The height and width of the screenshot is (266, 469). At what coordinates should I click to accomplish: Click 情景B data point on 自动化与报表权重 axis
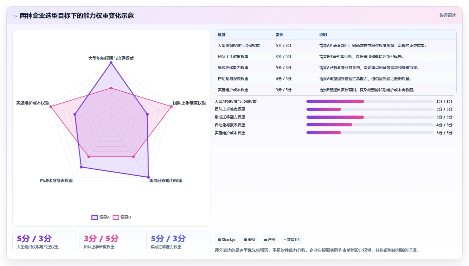point(88,157)
